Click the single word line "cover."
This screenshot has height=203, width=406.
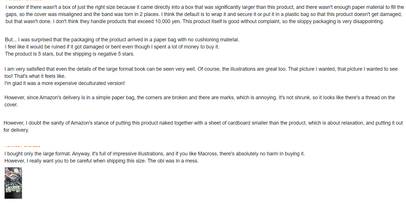[x=11, y=105]
